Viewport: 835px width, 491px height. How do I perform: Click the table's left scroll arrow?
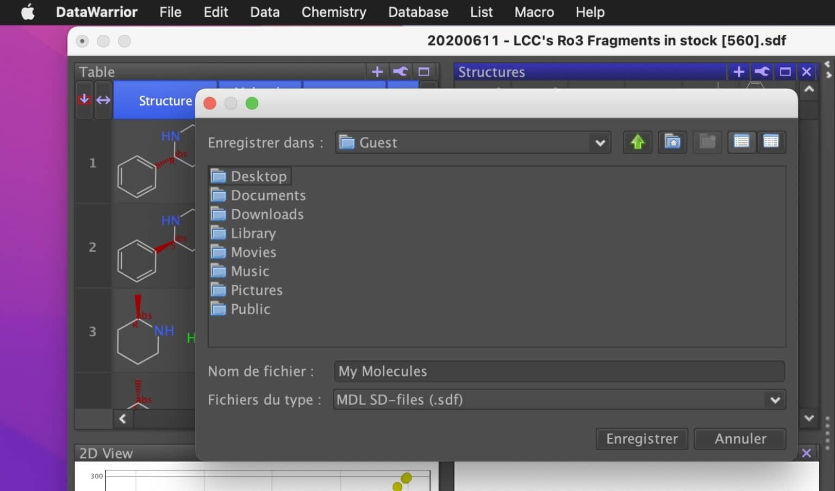(x=123, y=419)
